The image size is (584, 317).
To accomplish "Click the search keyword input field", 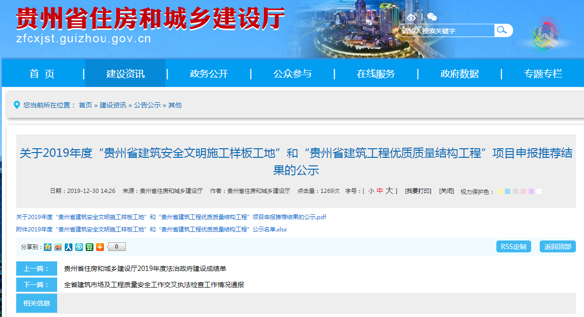I will point(446,31).
